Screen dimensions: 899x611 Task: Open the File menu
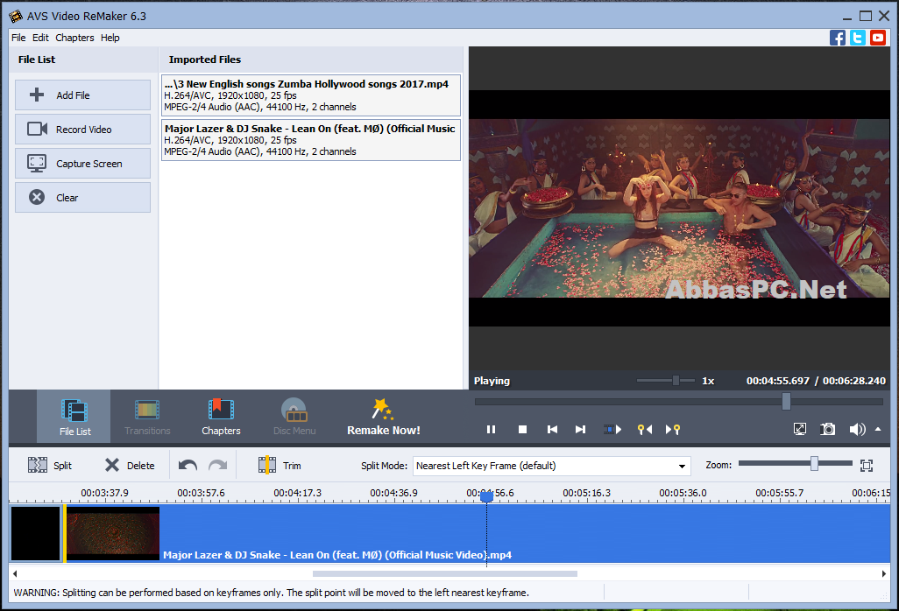pyautogui.click(x=18, y=38)
